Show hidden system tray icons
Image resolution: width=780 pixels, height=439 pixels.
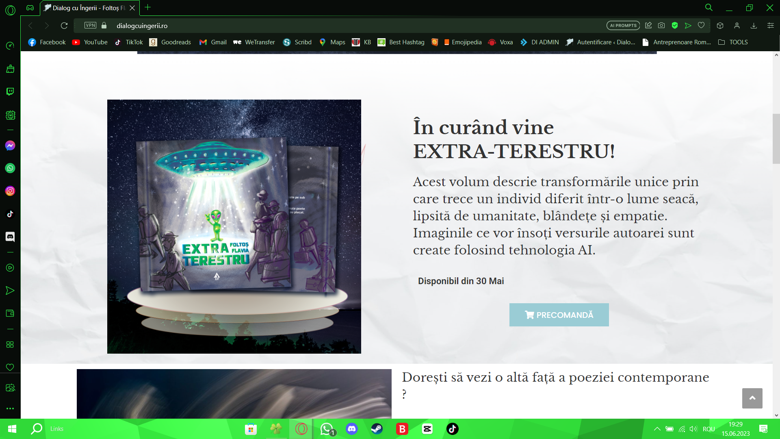point(657,429)
